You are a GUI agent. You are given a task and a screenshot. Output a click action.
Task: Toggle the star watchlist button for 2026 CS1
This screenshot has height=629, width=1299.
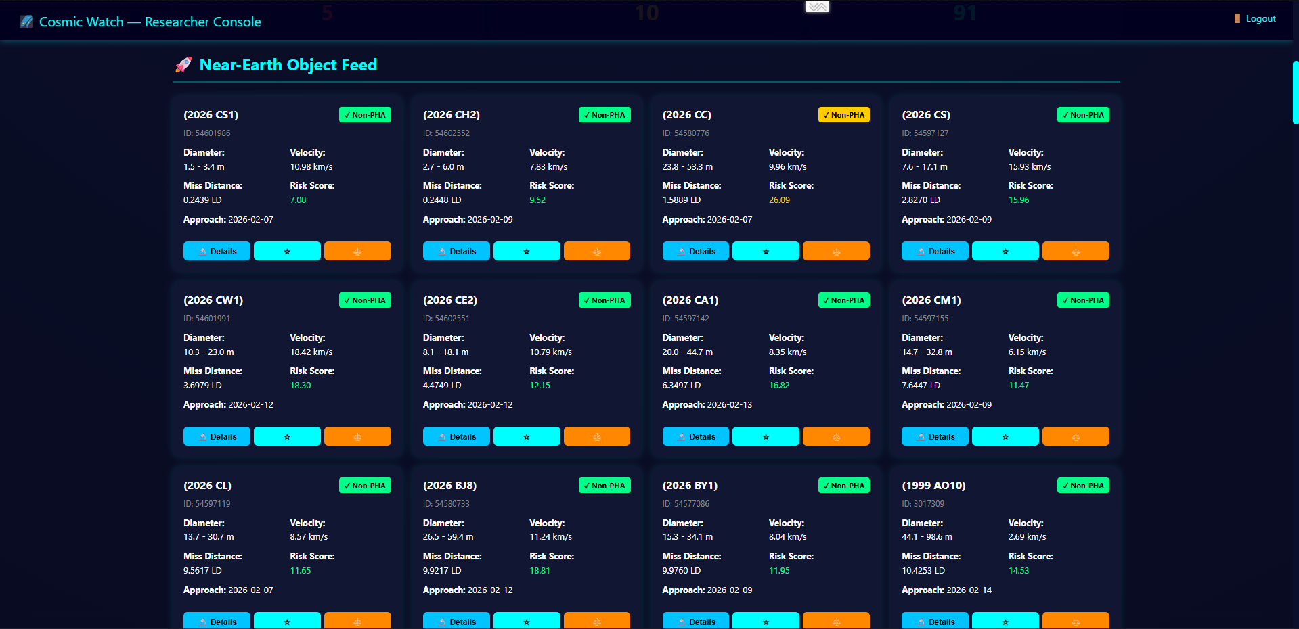tap(287, 251)
